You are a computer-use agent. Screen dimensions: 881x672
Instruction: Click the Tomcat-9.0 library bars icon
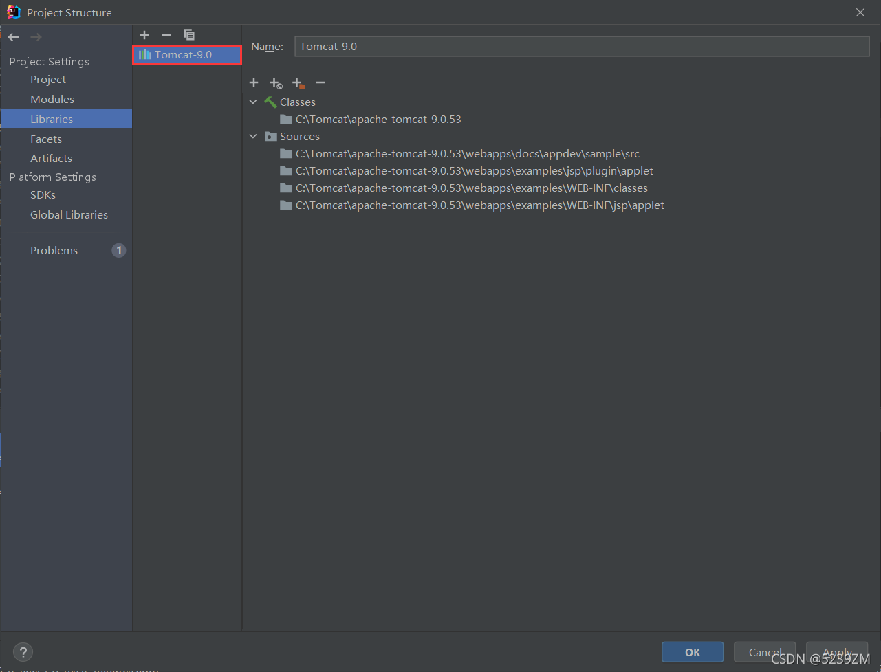click(x=145, y=54)
